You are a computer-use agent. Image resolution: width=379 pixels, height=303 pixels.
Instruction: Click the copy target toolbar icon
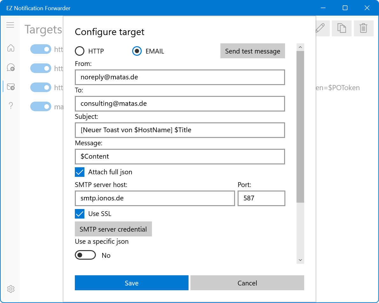tap(341, 28)
